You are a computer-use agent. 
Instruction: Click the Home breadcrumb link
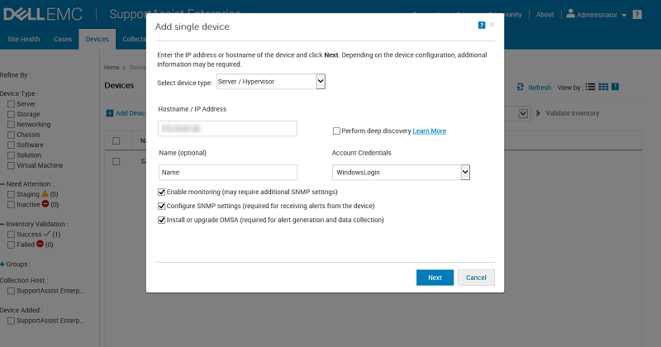tap(112, 68)
